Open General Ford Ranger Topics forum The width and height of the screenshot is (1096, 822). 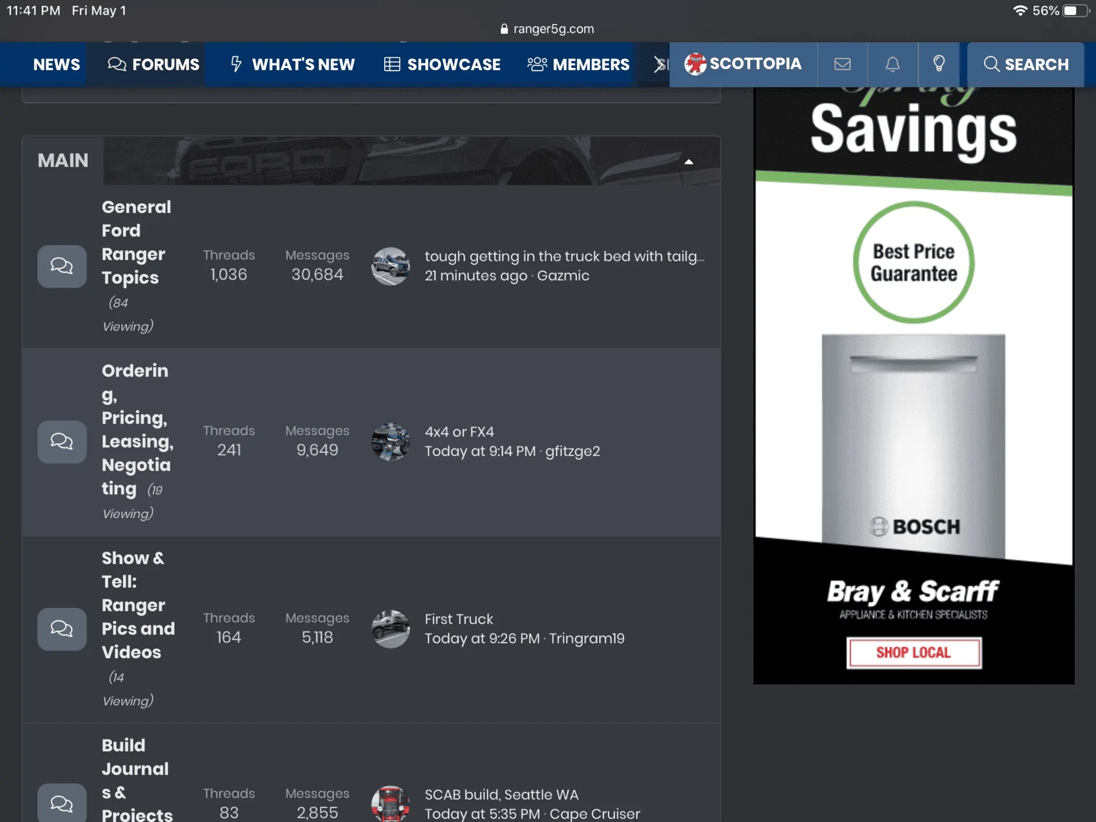136,242
